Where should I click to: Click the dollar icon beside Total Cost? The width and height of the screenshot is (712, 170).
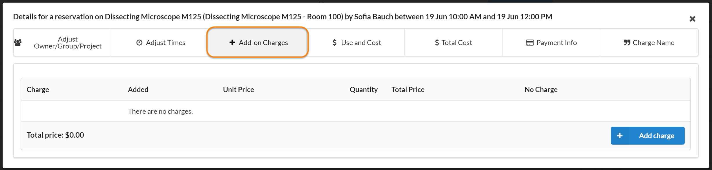click(437, 43)
